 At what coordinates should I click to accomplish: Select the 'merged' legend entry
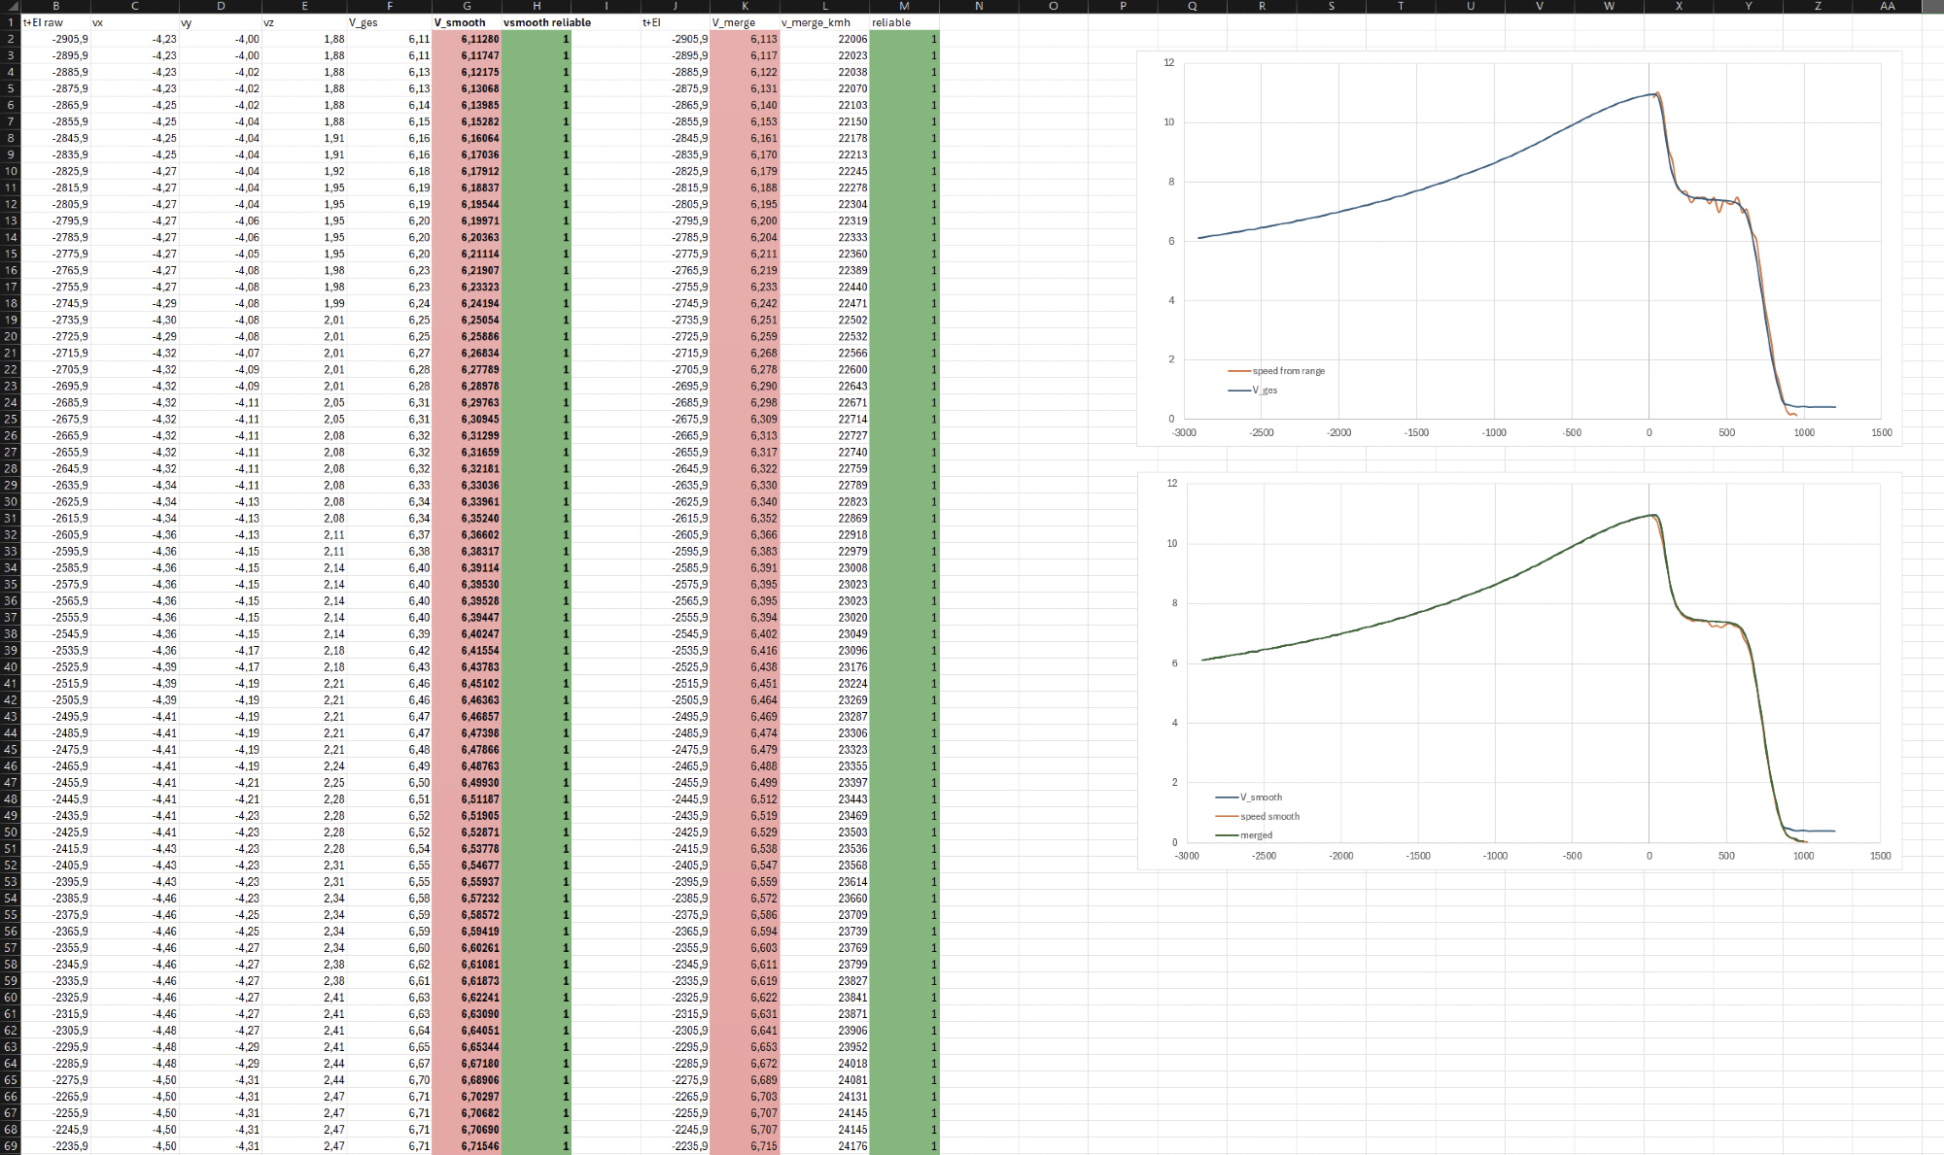click(x=1255, y=835)
